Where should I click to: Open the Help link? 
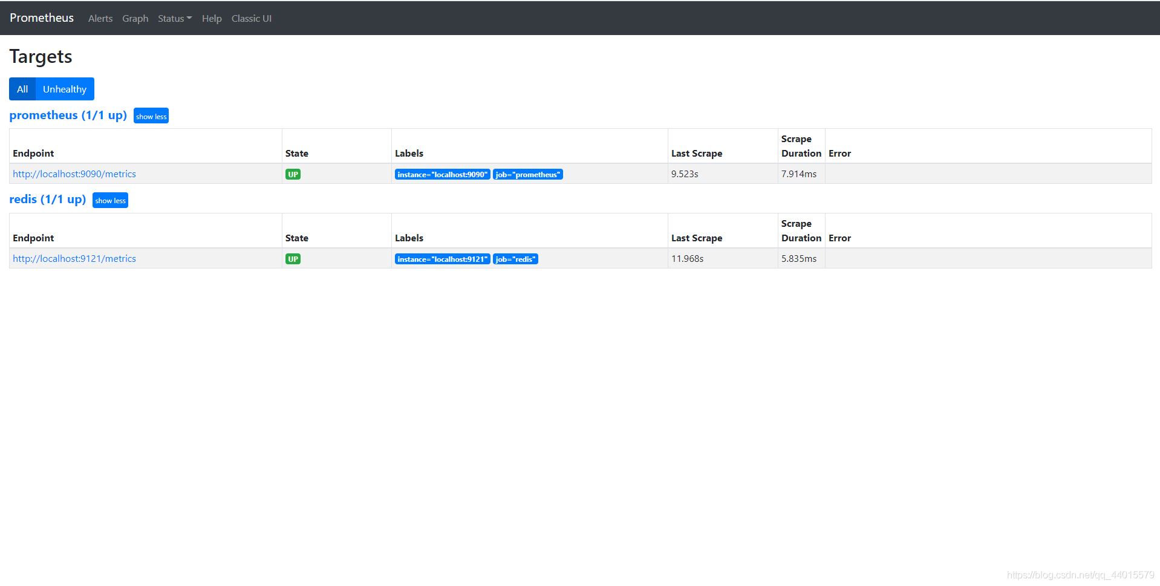pos(212,19)
